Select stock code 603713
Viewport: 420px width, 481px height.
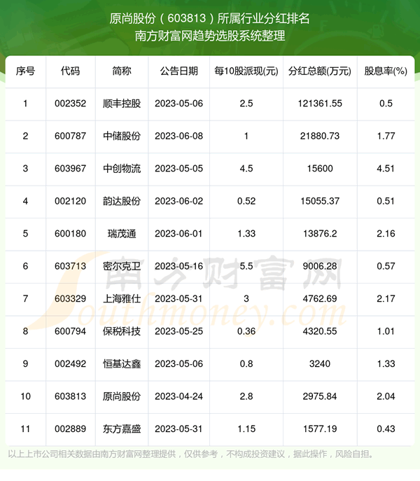(x=70, y=266)
